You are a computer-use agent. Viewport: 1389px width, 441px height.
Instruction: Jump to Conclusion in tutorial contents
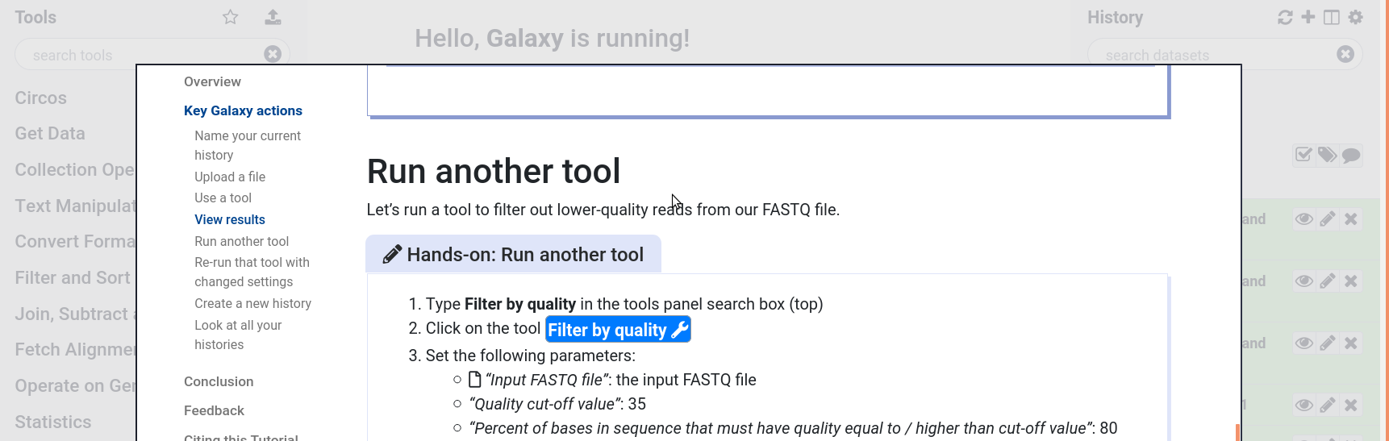click(219, 382)
